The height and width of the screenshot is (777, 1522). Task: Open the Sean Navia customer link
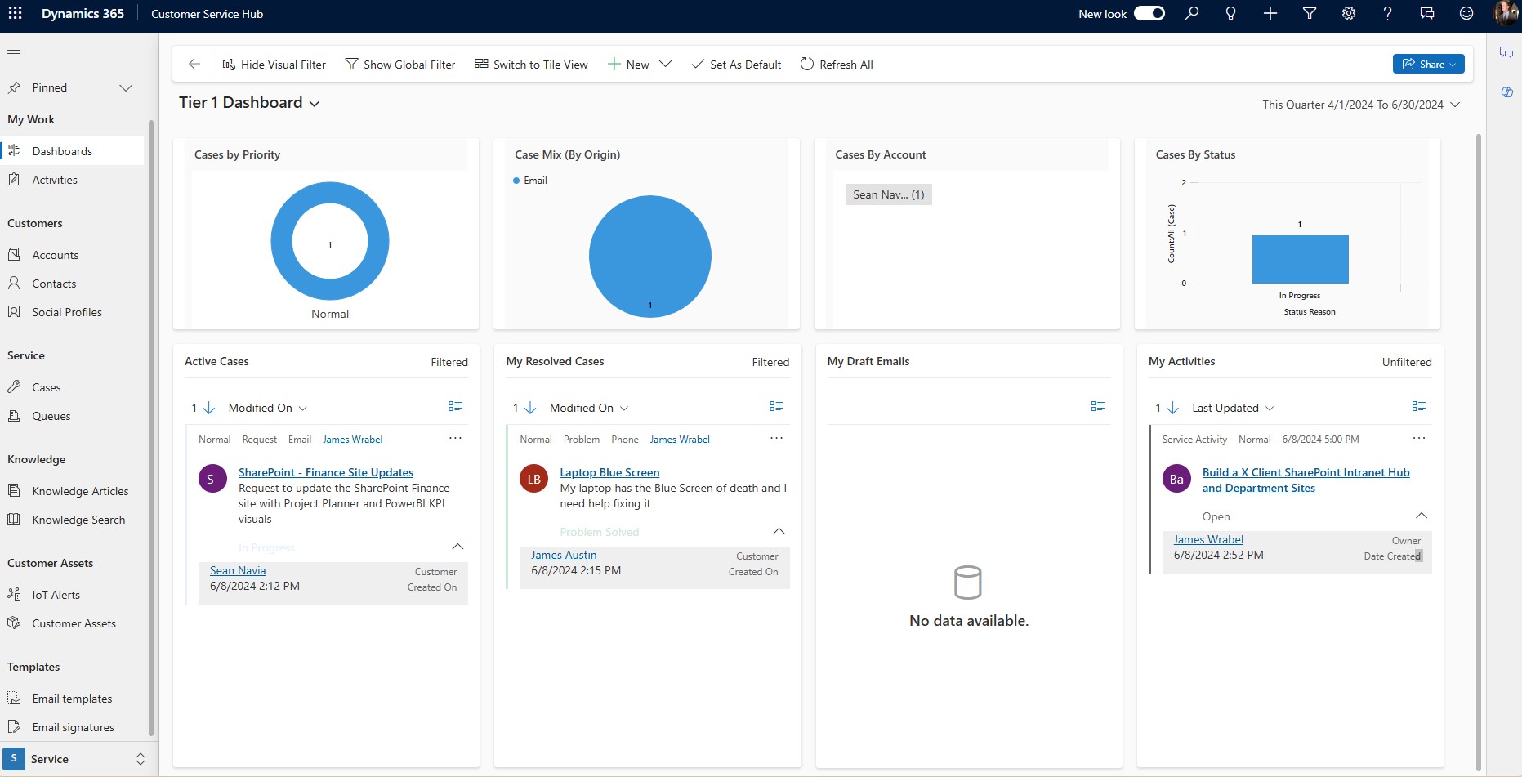click(238, 570)
